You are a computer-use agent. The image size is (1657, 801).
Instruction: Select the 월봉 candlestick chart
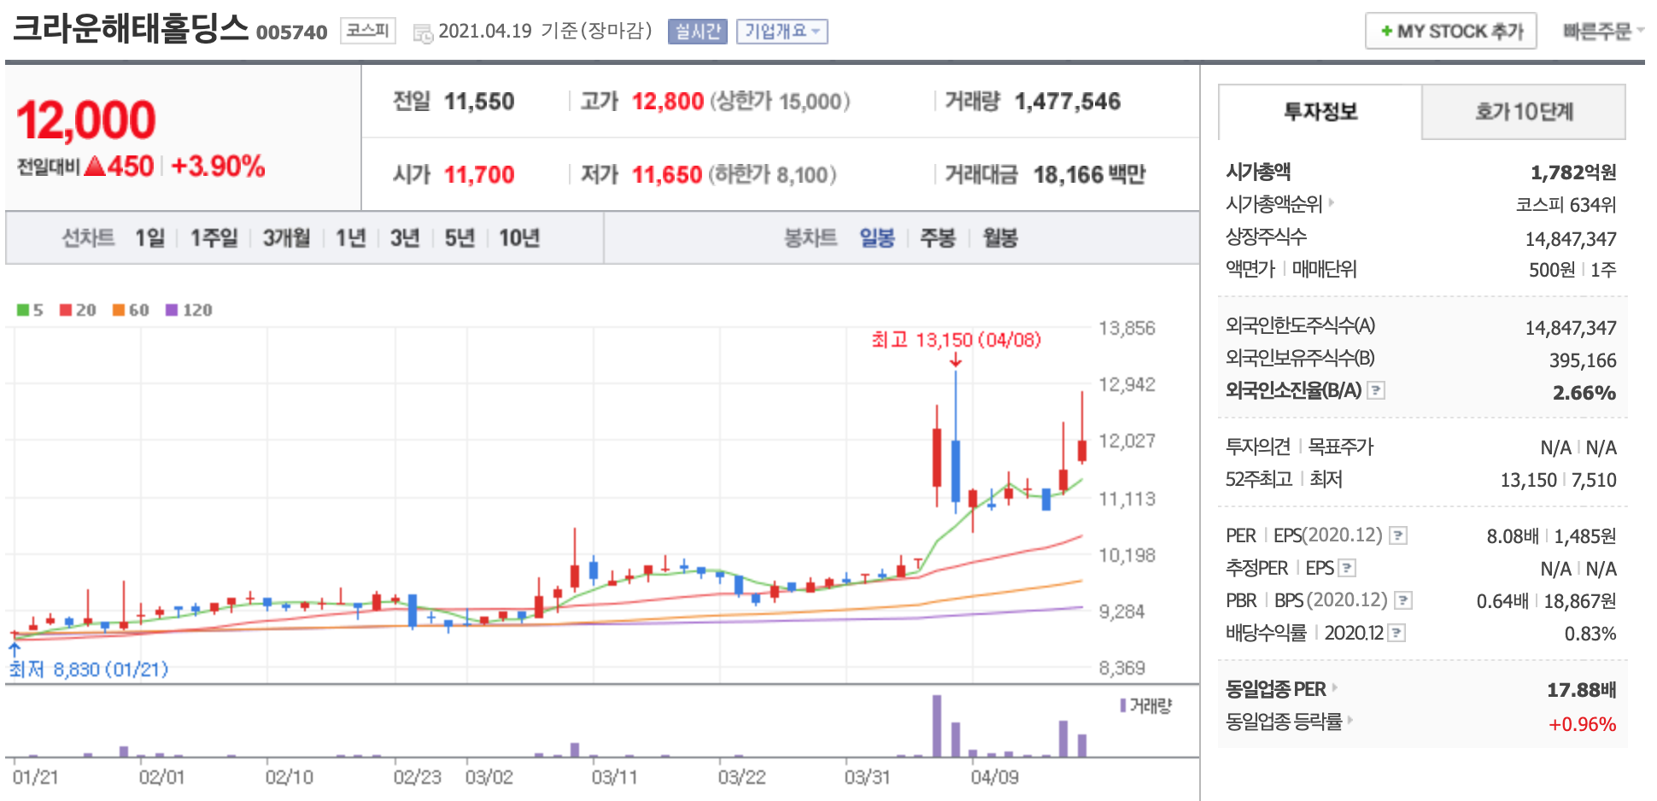(x=1000, y=237)
